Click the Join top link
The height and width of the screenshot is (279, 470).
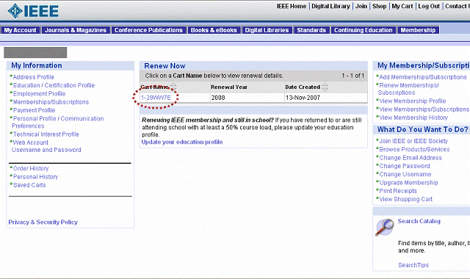[361, 7]
